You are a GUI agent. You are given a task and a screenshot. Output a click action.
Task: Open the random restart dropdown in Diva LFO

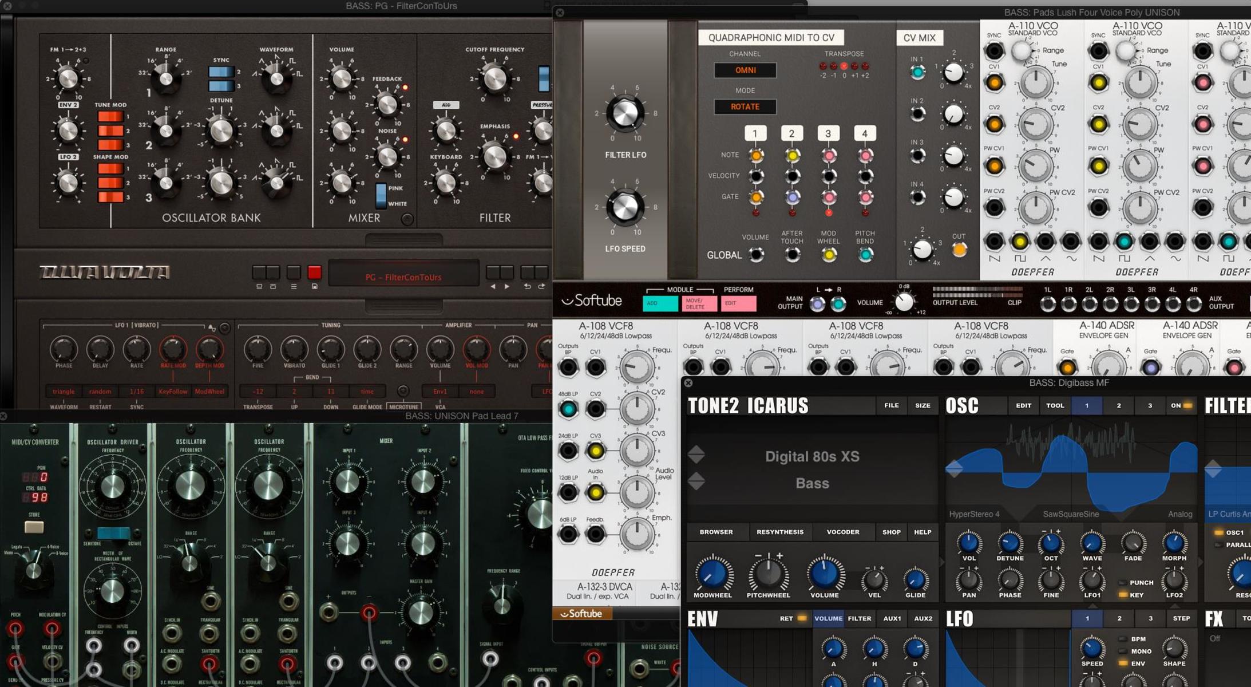click(100, 392)
